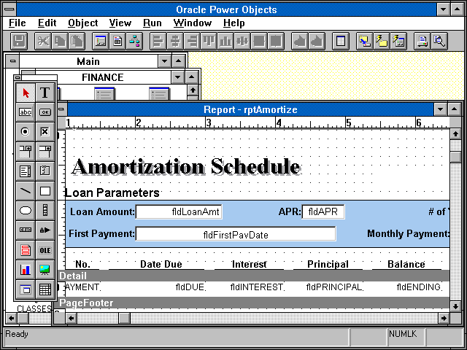Viewport: 467px width, 350px height.
Task: Click the Cut scissors toolbar icon
Action: (43, 41)
